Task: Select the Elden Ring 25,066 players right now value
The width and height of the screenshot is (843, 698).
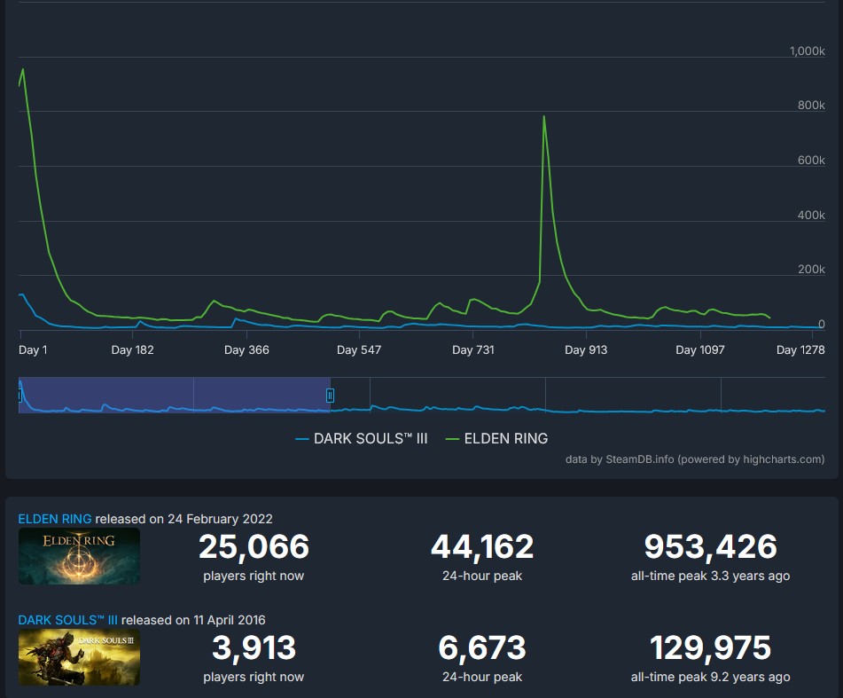Action: point(254,546)
